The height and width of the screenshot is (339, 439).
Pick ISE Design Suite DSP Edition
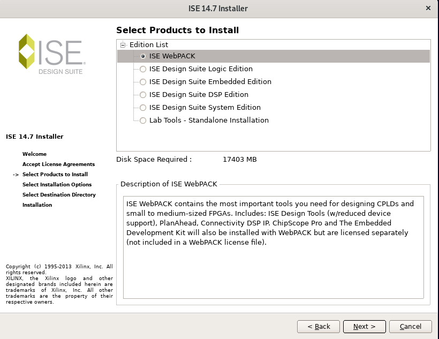pyautogui.click(x=143, y=95)
